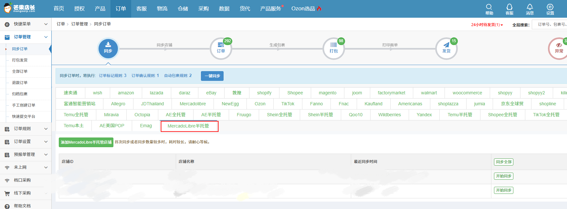Select the MercadoLibre半托管 platform tab
This screenshot has width=567, height=209.
click(x=188, y=126)
